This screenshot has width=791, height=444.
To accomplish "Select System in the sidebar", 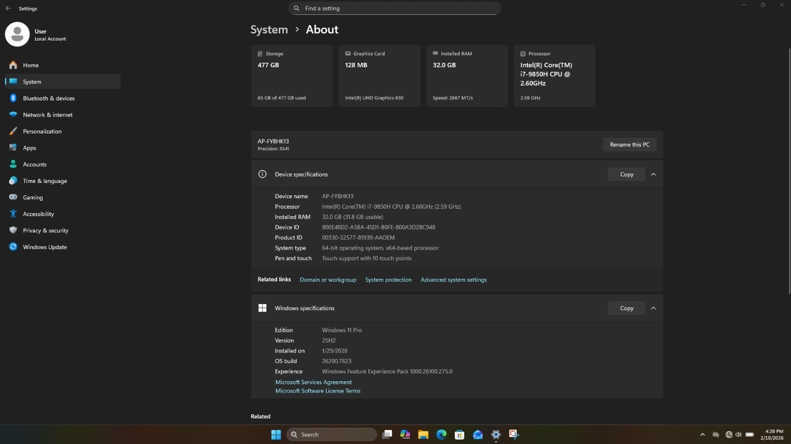I will [62, 82].
